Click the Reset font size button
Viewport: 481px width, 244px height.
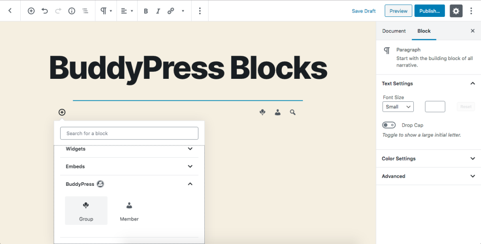point(465,107)
